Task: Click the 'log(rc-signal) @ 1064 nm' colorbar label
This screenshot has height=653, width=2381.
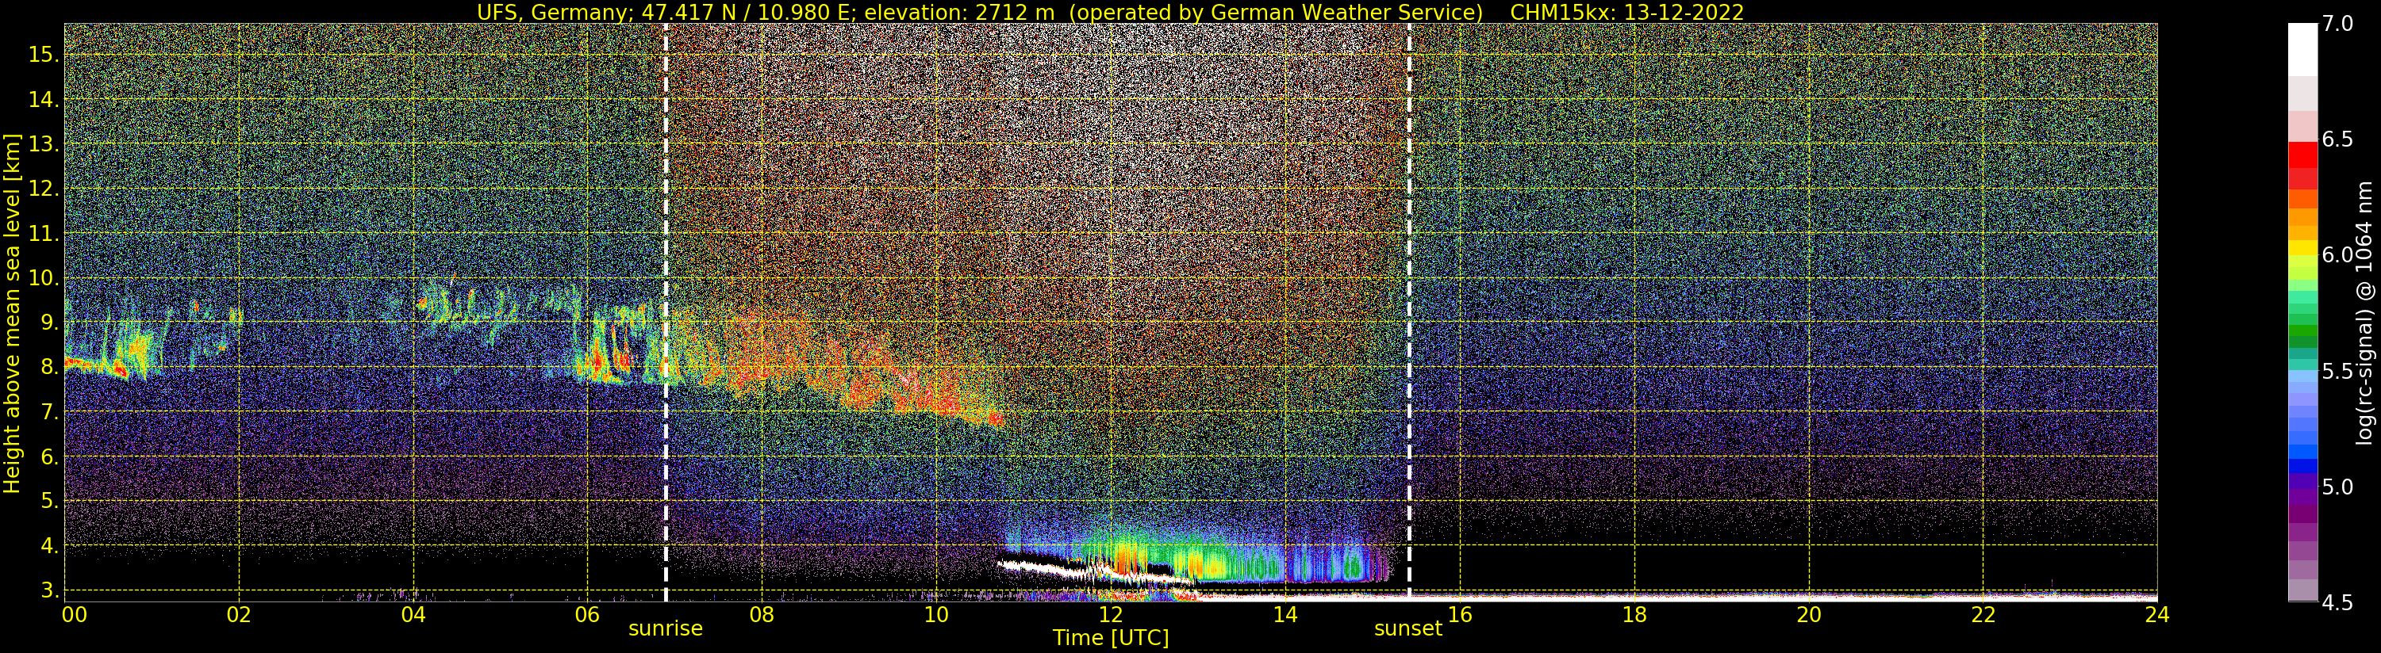Action: coord(2364,312)
